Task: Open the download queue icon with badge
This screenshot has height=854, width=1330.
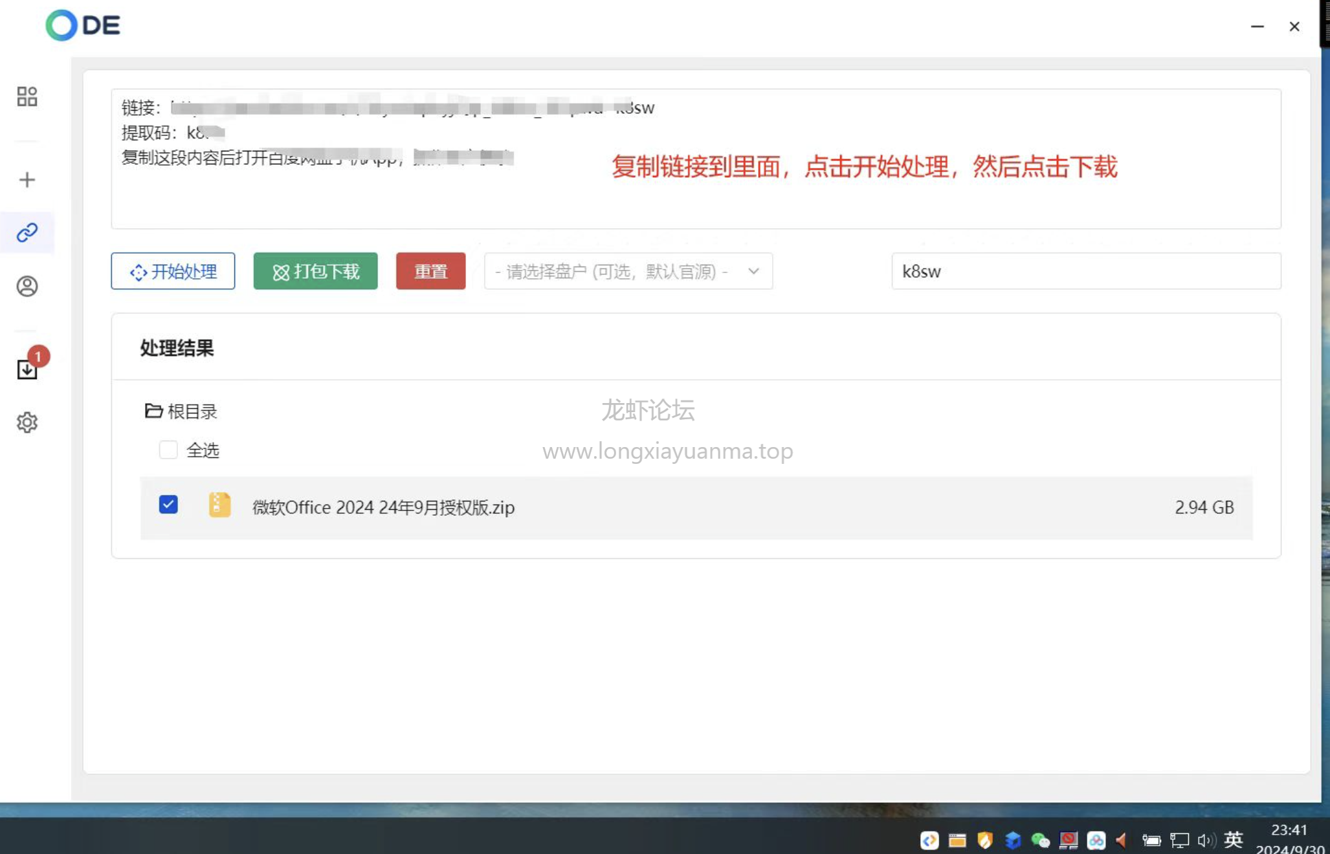Action: click(27, 369)
